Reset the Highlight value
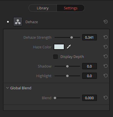This screenshot has height=117, width=113. coord(106,76)
